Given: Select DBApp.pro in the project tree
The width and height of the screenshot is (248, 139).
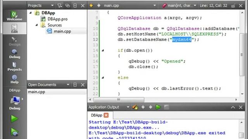Looking at the screenshot, I should tap(57, 19).
